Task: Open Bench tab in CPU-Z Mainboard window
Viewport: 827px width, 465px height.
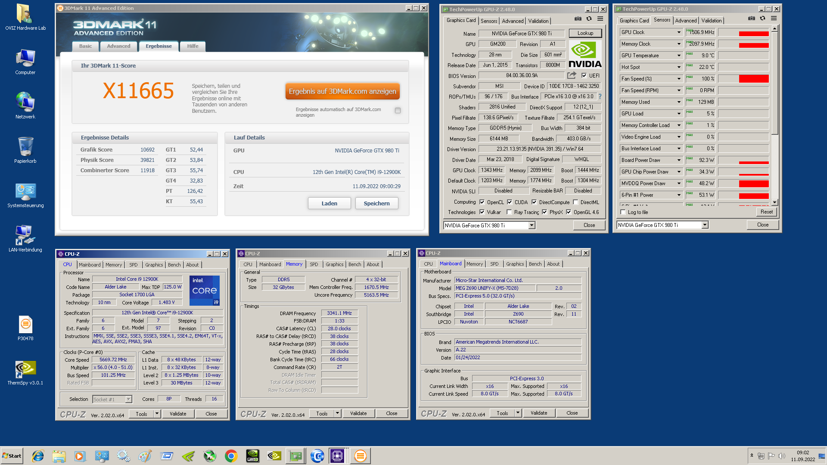Action: (x=535, y=264)
